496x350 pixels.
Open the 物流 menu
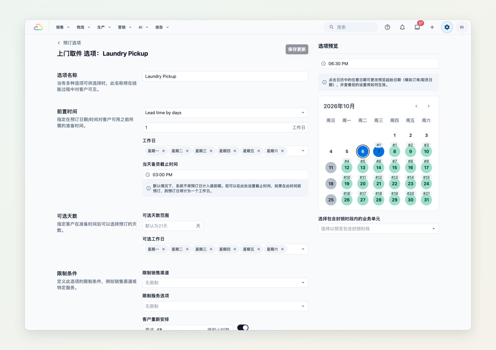point(83,27)
